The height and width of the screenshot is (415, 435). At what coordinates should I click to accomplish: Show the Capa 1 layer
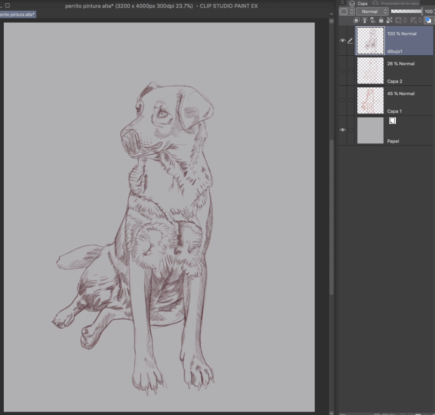[342, 100]
